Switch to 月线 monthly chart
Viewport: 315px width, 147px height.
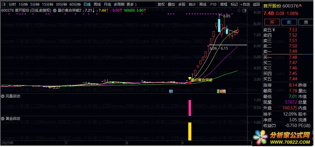pyautogui.click(x=107, y=4)
